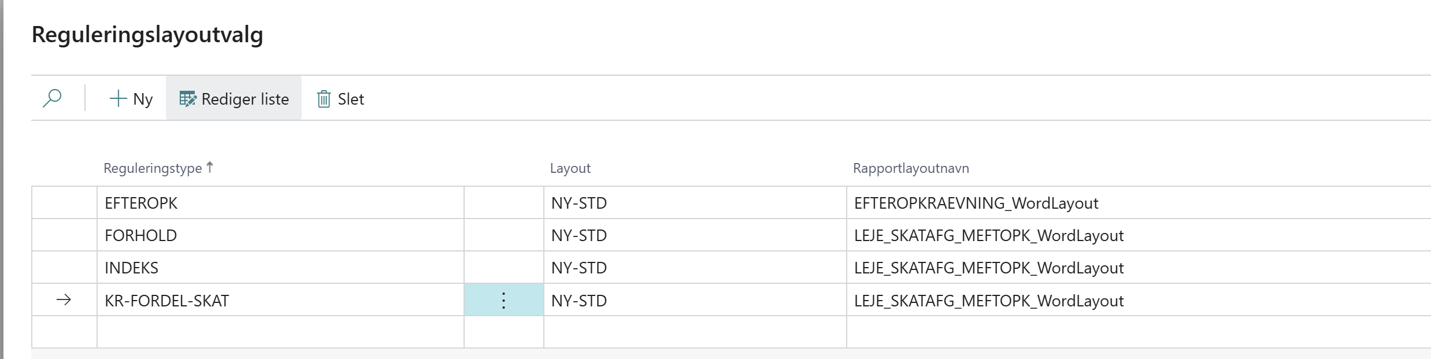The image size is (1431, 359).
Task: Click the plus icon for Ny
Action: (x=118, y=98)
